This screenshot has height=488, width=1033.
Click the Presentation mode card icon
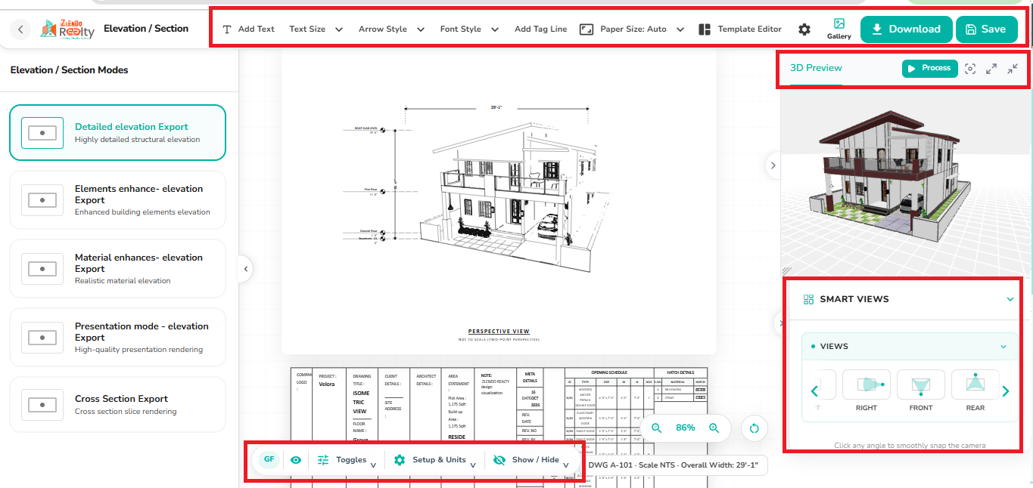[x=42, y=337]
